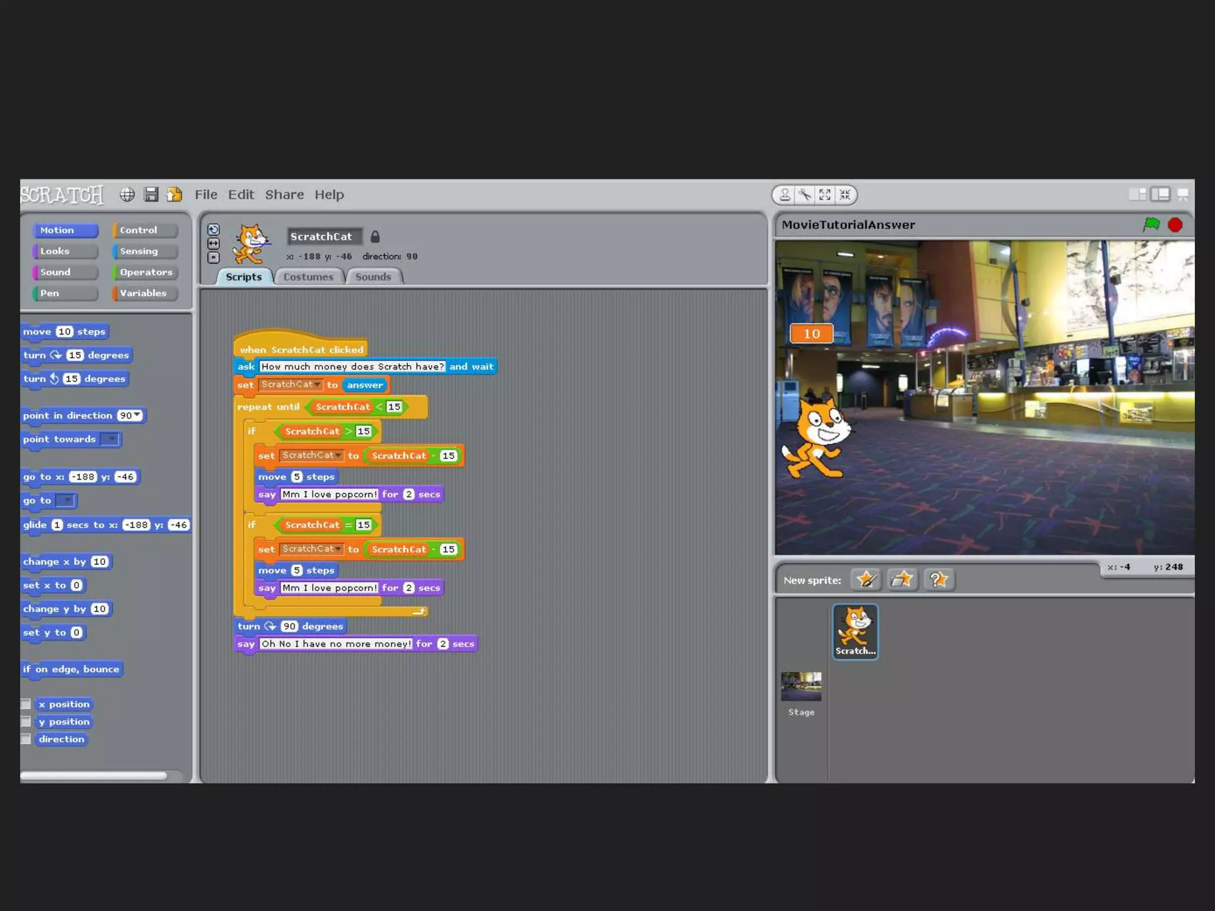Image resolution: width=1215 pixels, height=911 pixels.
Task: Click the Scratch logo
Action: [62, 195]
